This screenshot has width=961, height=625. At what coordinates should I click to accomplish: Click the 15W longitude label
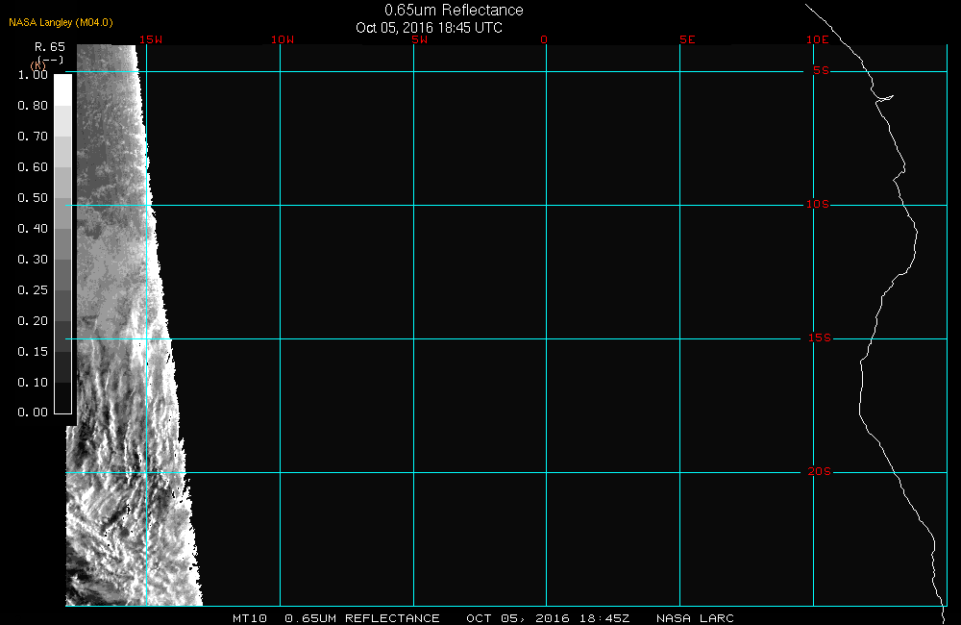(150, 40)
